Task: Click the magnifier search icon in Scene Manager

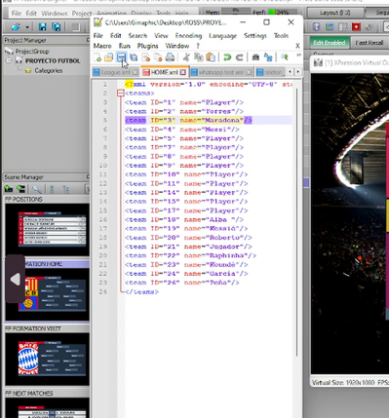Action: pos(37,189)
